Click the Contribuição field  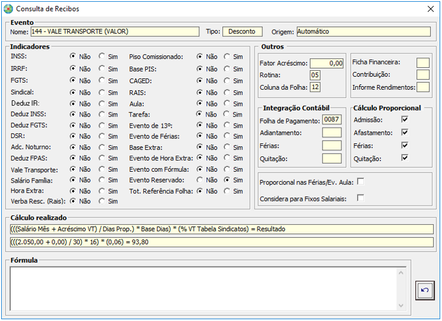coord(423,75)
